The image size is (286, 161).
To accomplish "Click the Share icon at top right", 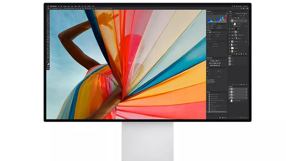I will pyautogui.click(x=247, y=8).
